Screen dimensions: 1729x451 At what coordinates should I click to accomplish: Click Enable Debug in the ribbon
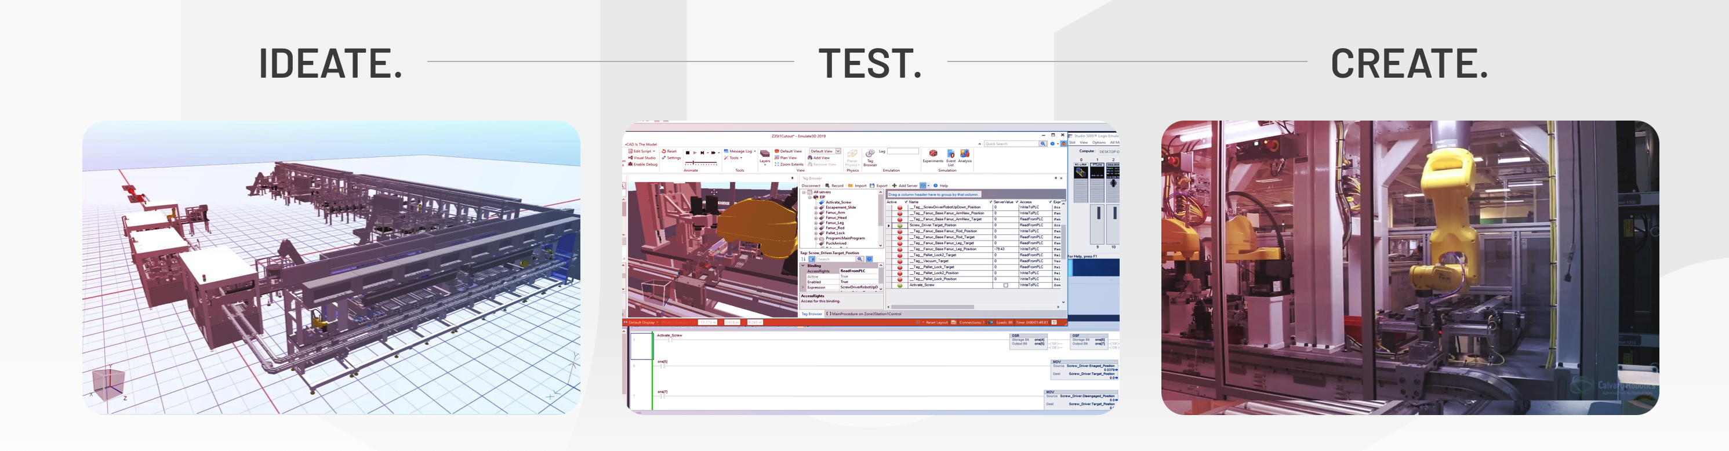pyautogui.click(x=642, y=165)
